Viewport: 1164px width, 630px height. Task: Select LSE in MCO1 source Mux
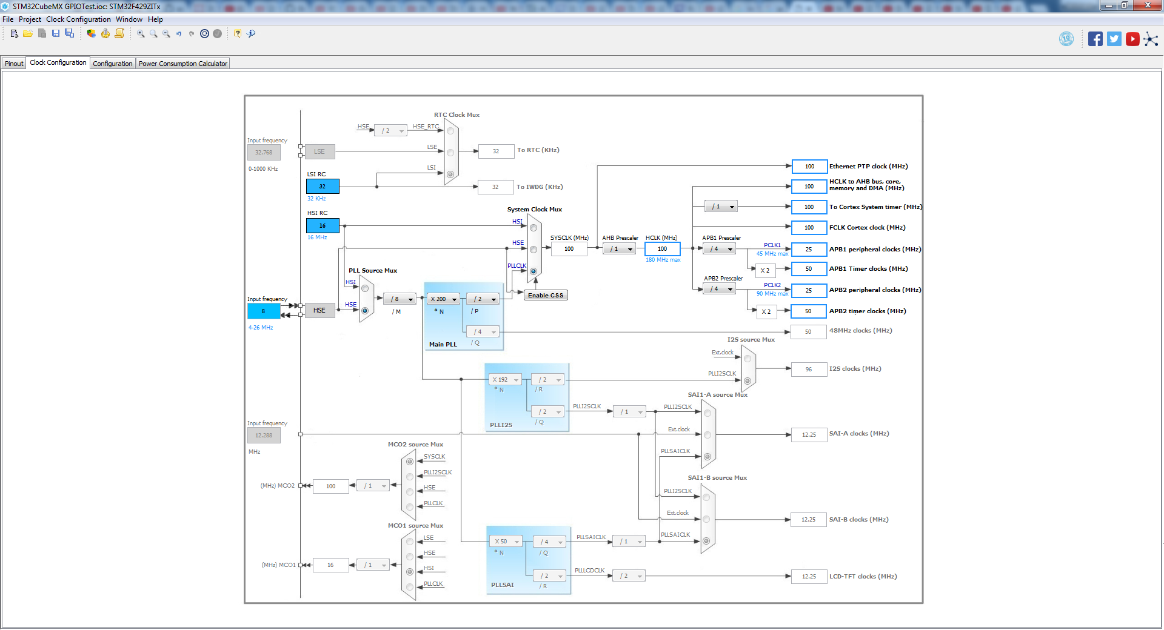410,542
